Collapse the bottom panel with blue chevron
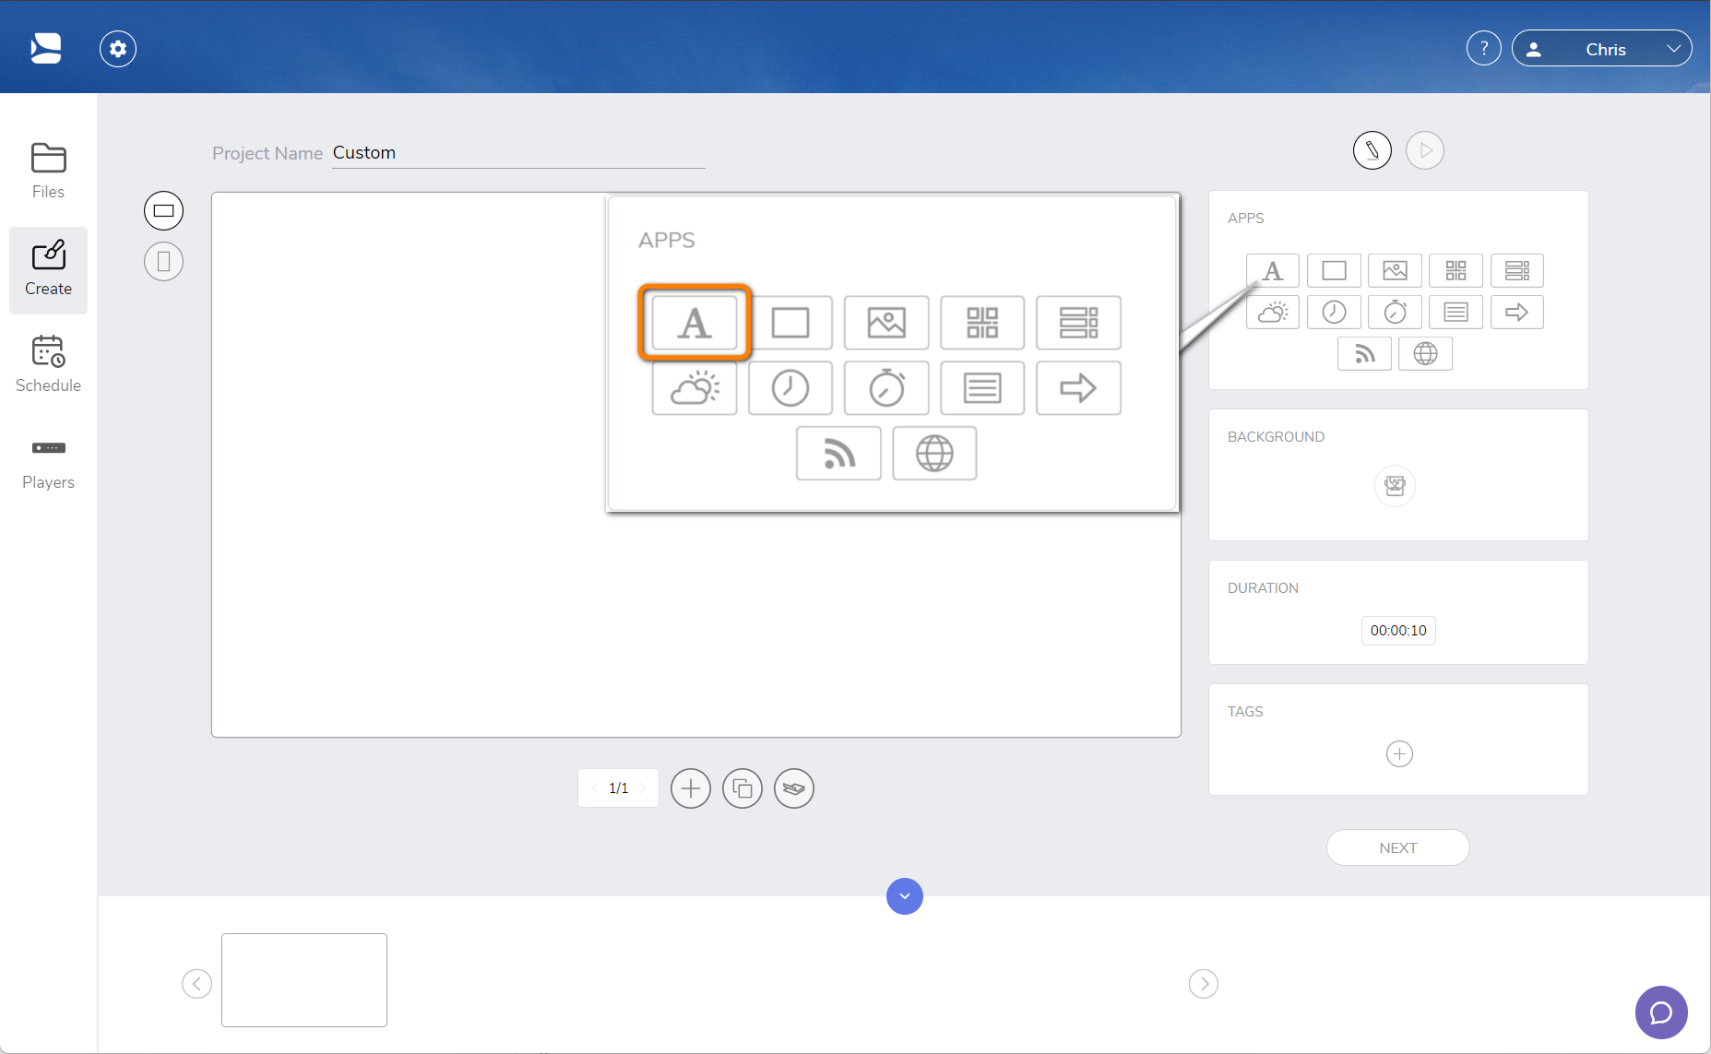The height and width of the screenshot is (1054, 1711). click(x=905, y=896)
